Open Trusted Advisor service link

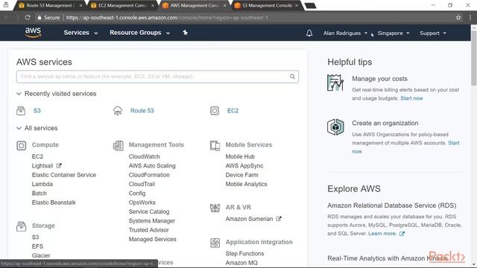tap(149, 230)
